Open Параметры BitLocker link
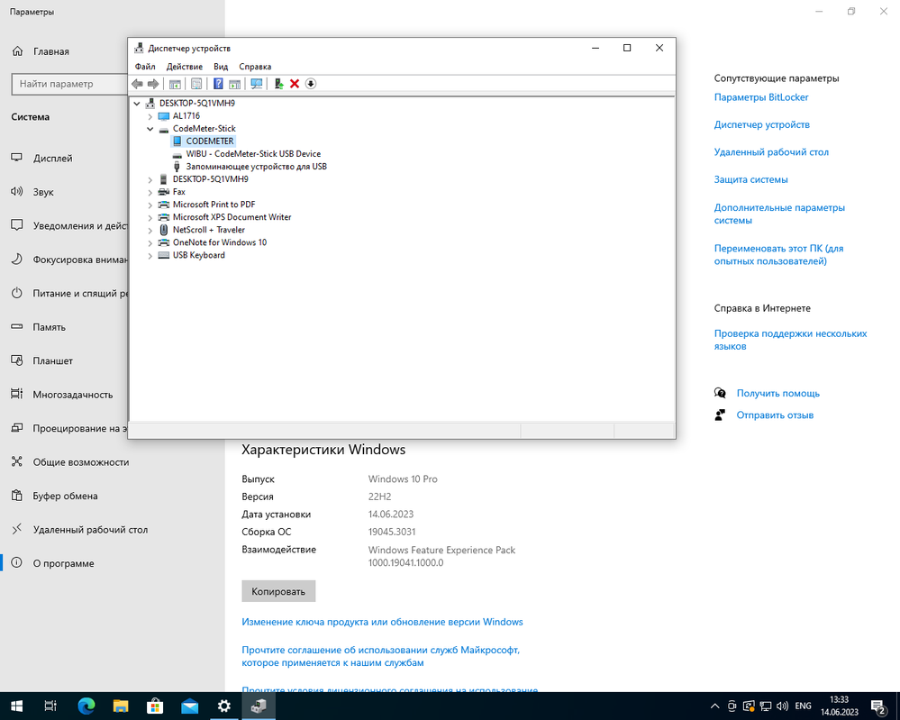 (761, 97)
